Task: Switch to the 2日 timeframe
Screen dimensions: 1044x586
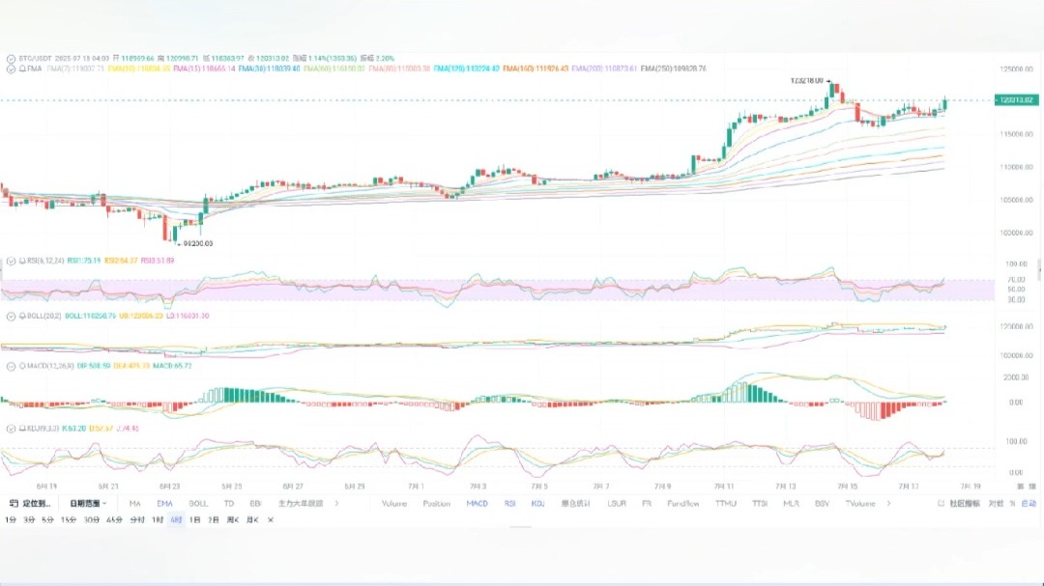Action: pyautogui.click(x=213, y=520)
